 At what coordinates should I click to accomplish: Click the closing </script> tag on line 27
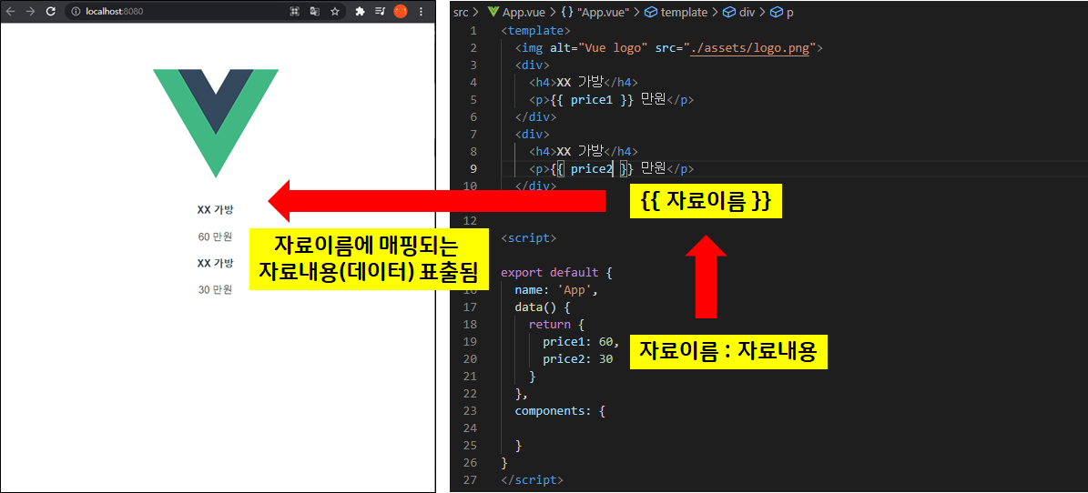(x=533, y=480)
